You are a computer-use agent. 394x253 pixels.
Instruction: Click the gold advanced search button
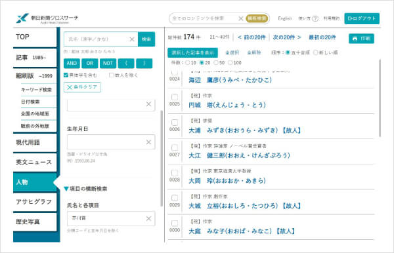257,18
